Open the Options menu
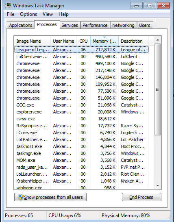This screenshot has height=222, width=174. [x=28, y=14]
